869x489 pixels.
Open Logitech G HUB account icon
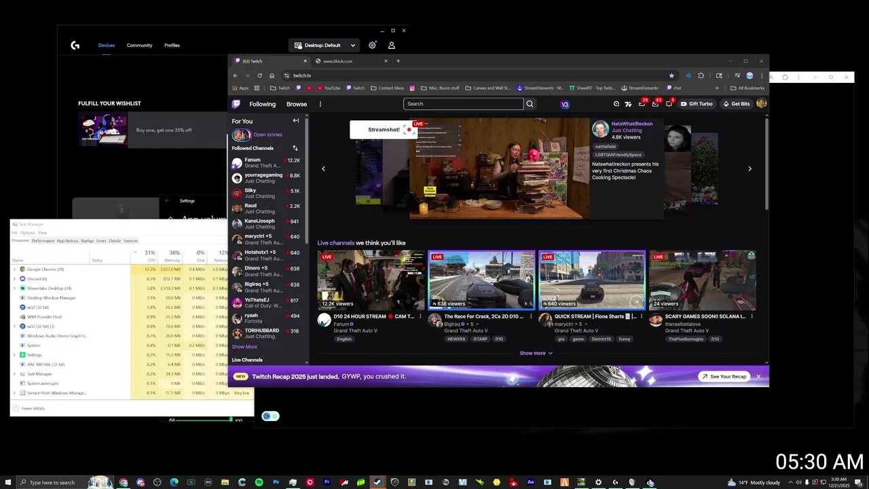coord(392,45)
